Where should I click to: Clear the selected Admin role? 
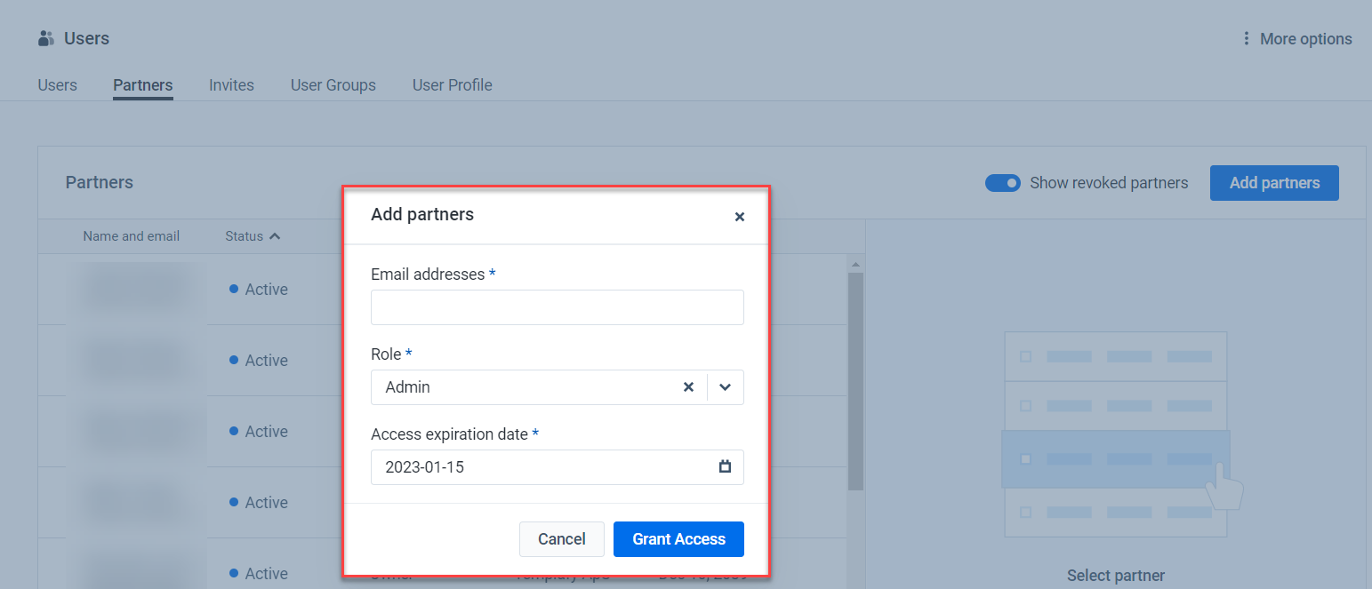point(688,387)
